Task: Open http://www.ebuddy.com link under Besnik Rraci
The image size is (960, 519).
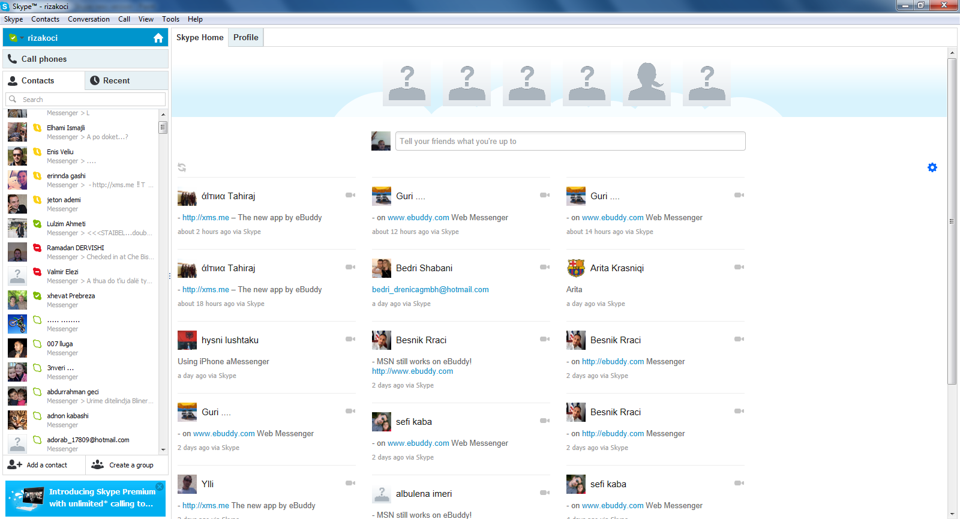Action: (x=412, y=371)
